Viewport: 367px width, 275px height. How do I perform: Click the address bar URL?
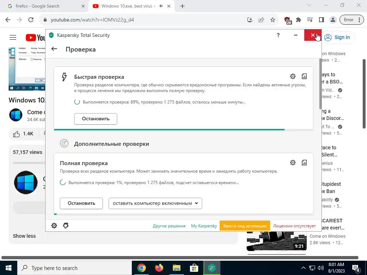(x=92, y=20)
